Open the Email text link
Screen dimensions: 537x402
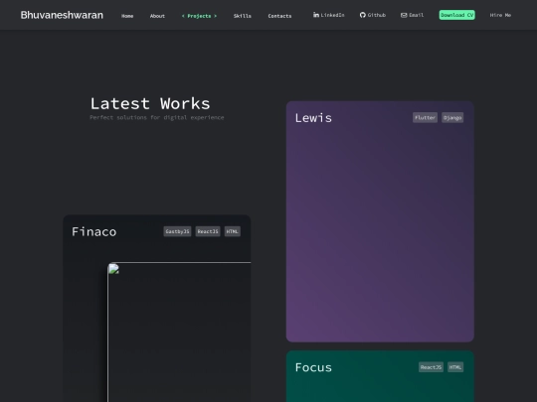coord(416,15)
